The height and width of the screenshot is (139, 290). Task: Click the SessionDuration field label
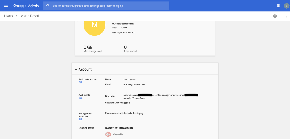[x=114, y=103]
